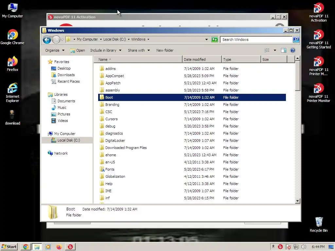The image size is (335, 251).
Task: Click the media player icon in the taskbar
Action: click(48, 247)
